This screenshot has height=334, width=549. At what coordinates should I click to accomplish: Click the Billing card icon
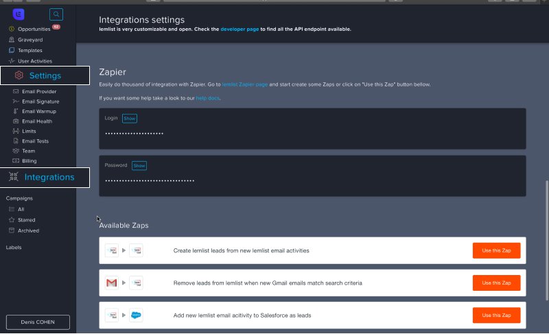[x=16, y=161]
